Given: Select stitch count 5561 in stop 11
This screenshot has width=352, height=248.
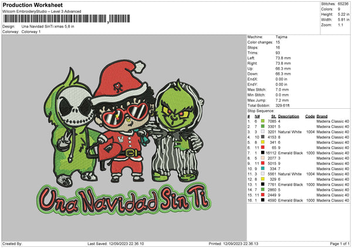Looking at the screenshot, I should pyautogui.click(x=272, y=174).
